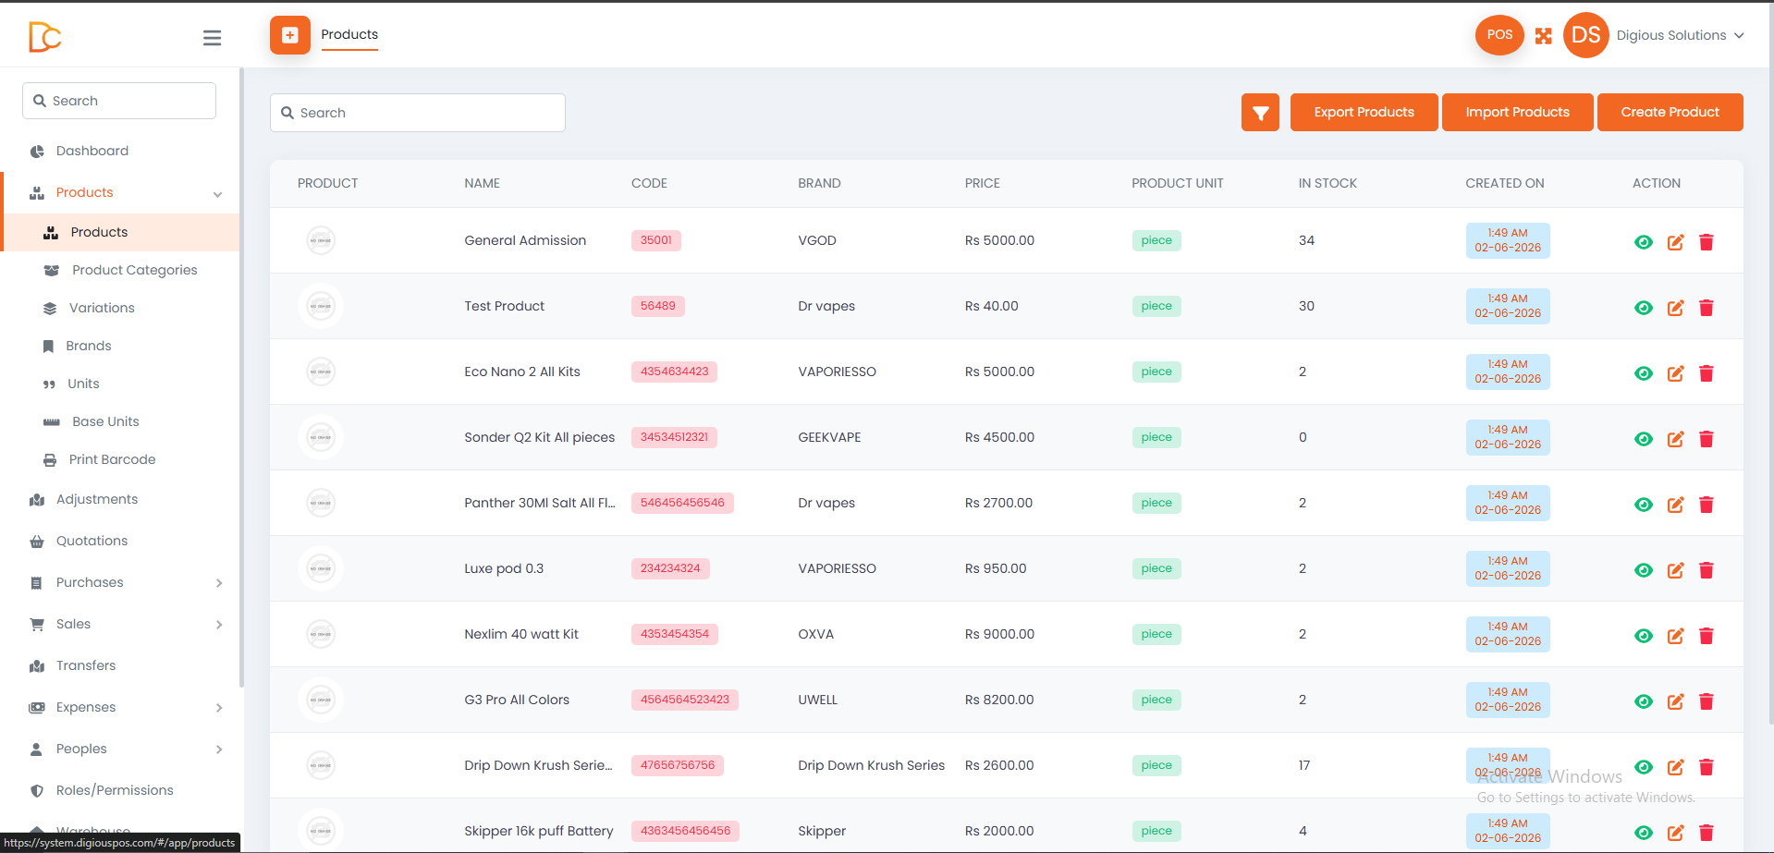Image resolution: width=1774 pixels, height=853 pixels.
Task: Edit the G3 Pro All Colors product
Action: pos(1675,701)
